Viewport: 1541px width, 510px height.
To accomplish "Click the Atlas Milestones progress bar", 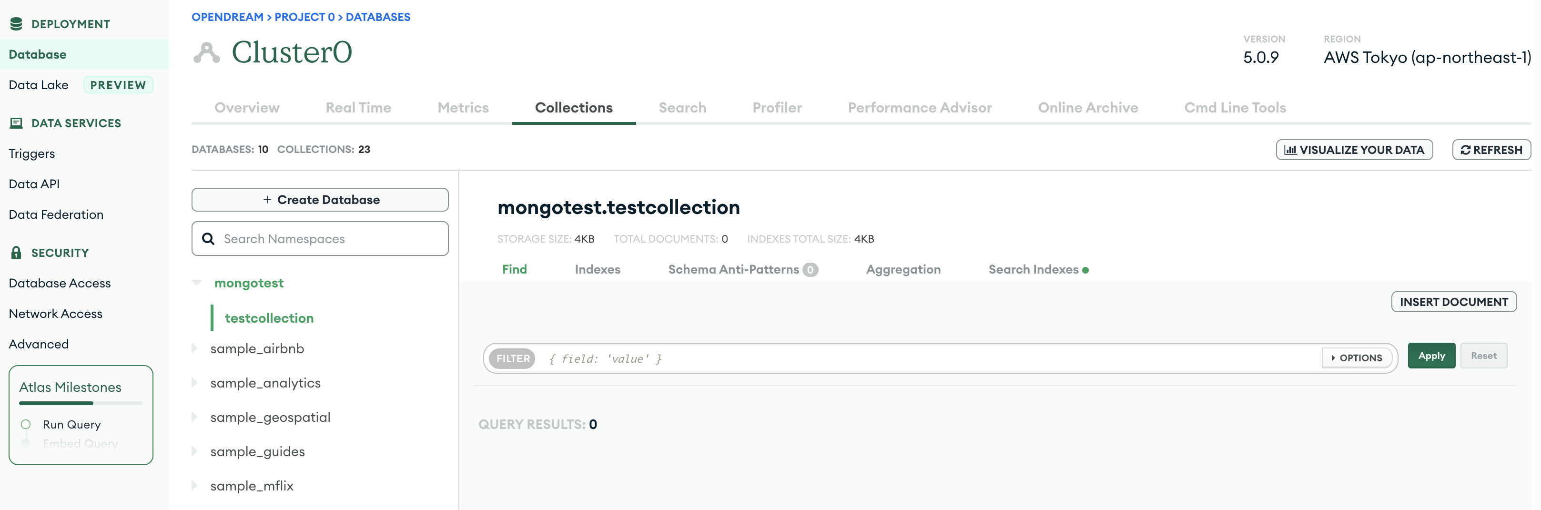I will 81,403.
